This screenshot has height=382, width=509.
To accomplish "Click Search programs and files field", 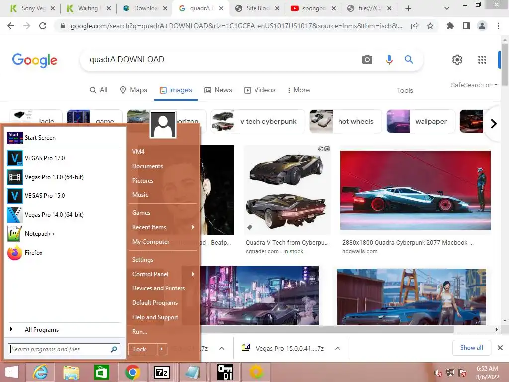I will 64,349.
